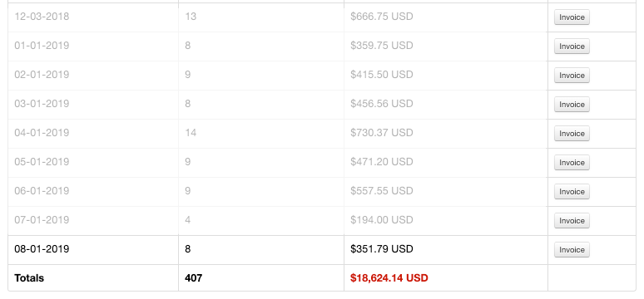The width and height of the screenshot is (644, 299).
Task: Select the $351.79 USD amount
Action: pyautogui.click(x=382, y=249)
